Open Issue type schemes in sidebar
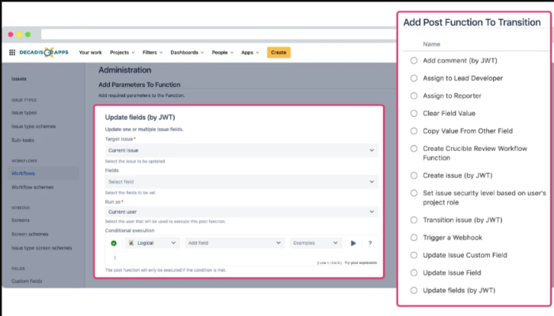This screenshot has height=316, width=554. [x=33, y=126]
